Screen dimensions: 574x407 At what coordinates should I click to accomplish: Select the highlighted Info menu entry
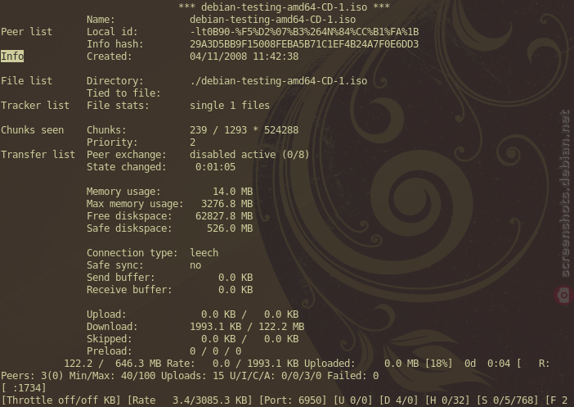[x=12, y=57]
